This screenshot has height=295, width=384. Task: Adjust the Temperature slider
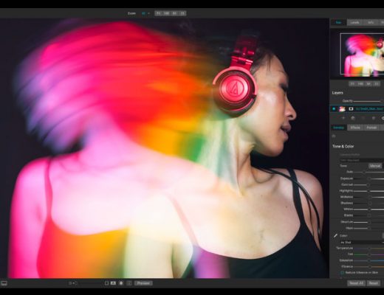click(369, 249)
